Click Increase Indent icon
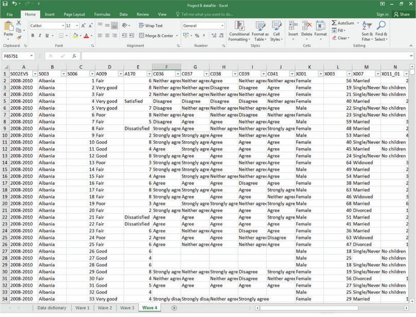 pos(132,35)
